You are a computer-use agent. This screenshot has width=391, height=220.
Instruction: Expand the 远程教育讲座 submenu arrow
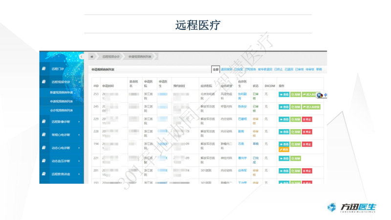(x=79, y=174)
